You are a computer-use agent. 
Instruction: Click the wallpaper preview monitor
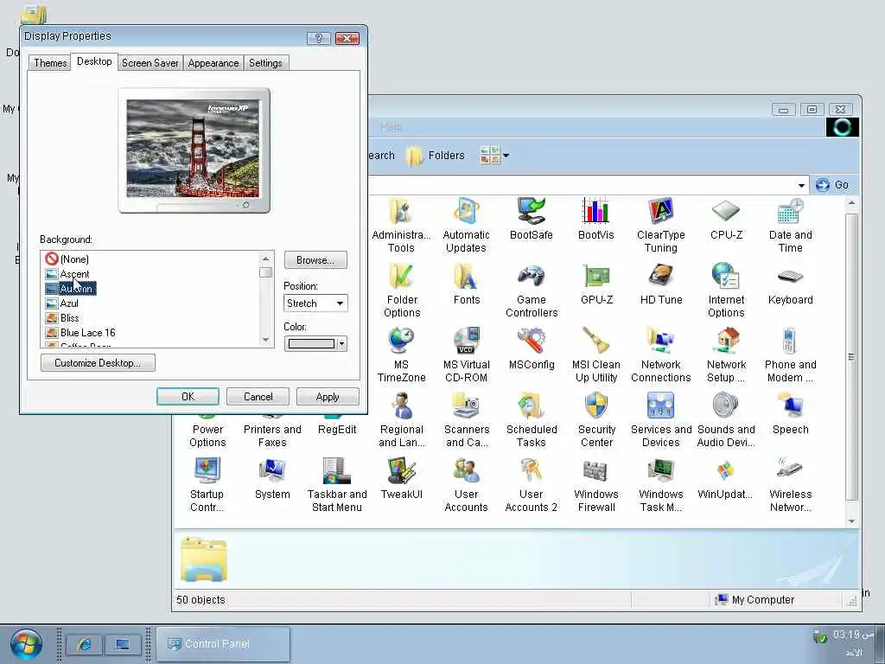[194, 150]
